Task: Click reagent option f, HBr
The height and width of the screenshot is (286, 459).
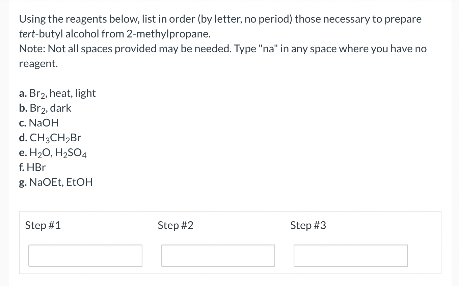Action: 32,167
